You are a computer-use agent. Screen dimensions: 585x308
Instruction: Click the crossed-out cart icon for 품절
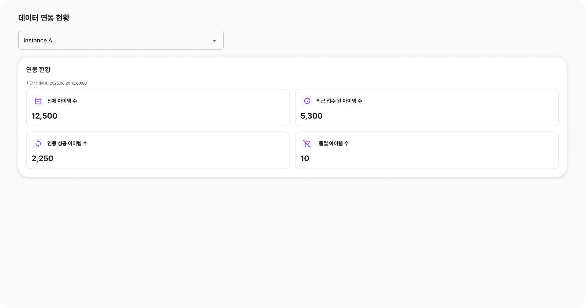tap(307, 144)
